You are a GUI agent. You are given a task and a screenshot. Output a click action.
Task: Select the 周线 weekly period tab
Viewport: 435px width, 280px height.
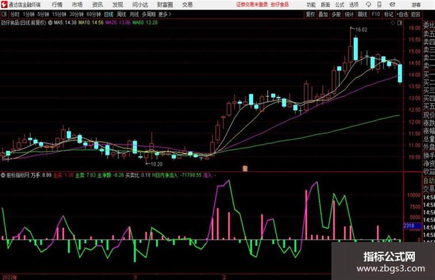coord(121,14)
